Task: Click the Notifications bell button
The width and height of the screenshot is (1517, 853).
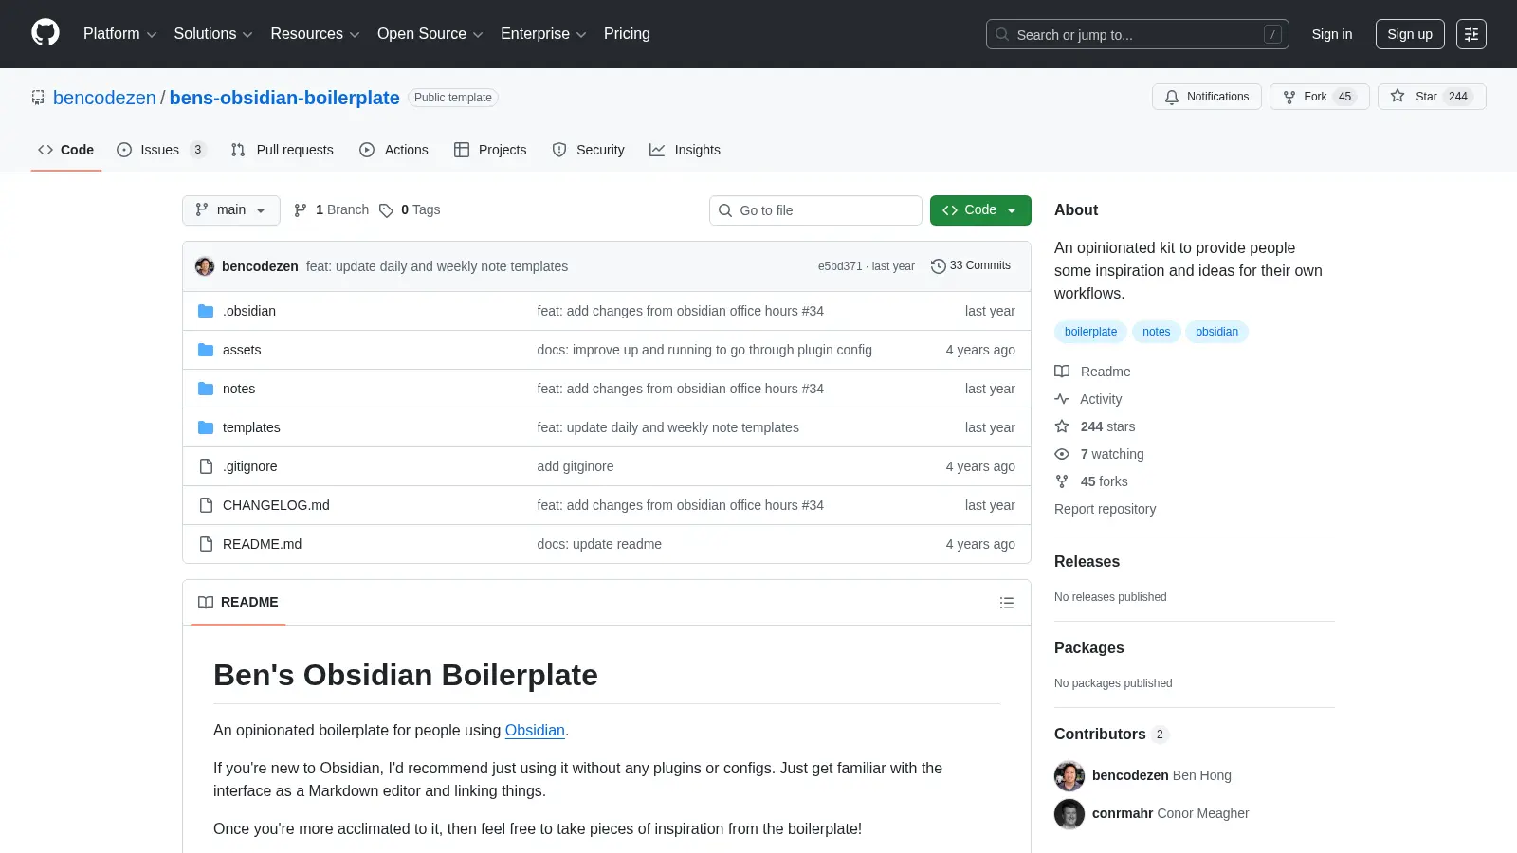Action: pyautogui.click(x=1207, y=97)
